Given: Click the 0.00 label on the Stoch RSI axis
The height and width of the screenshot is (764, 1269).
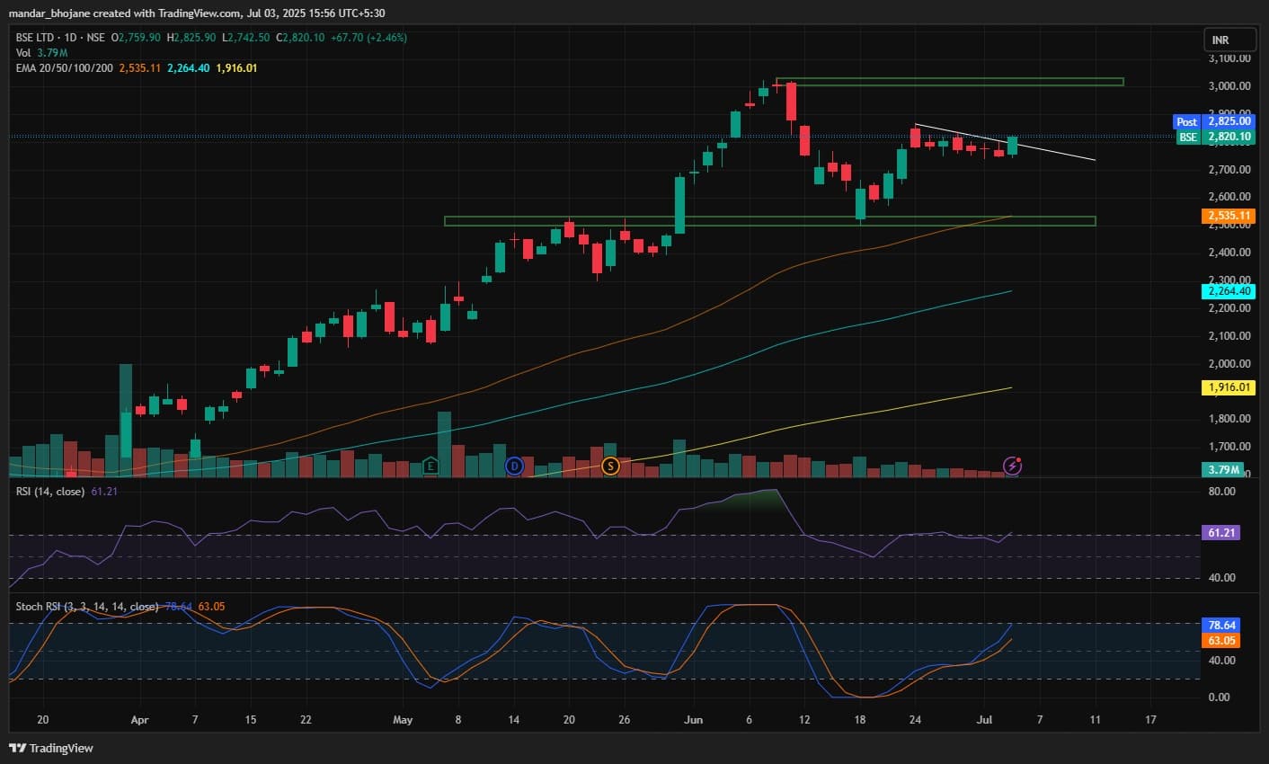Looking at the screenshot, I should (x=1220, y=697).
